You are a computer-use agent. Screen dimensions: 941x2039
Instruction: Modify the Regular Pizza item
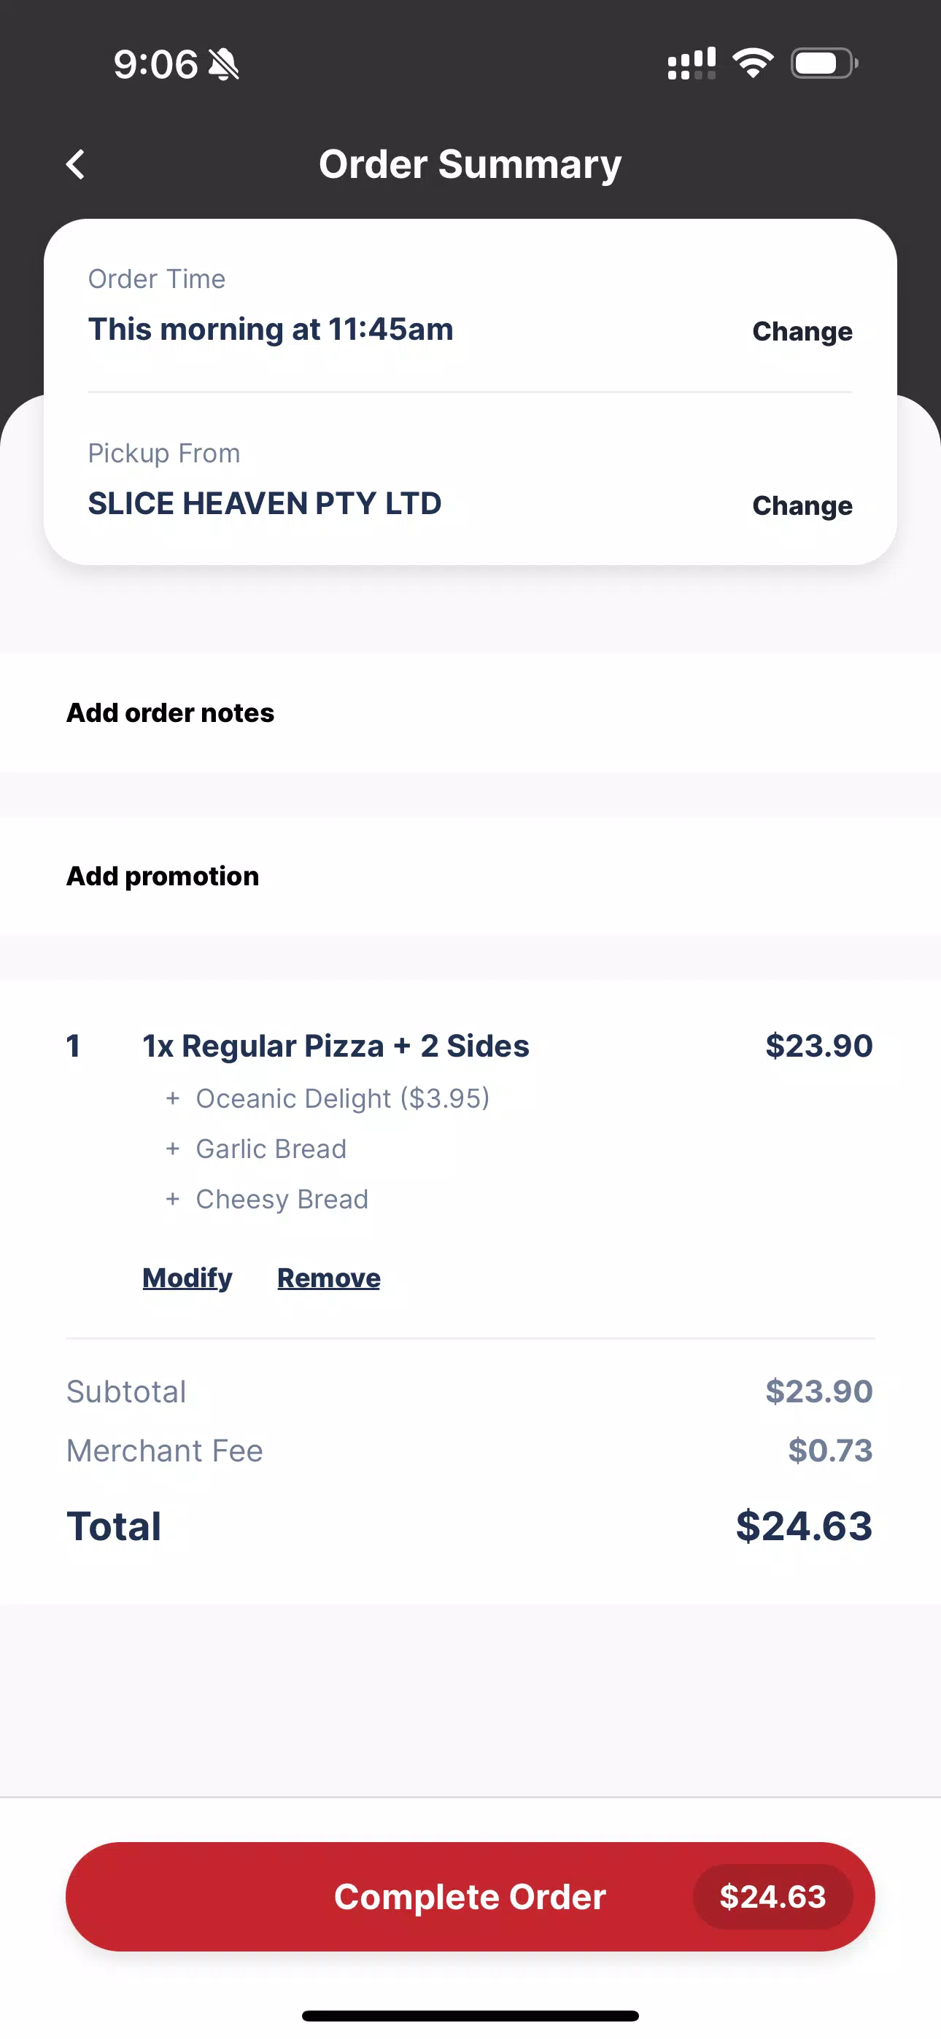pos(187,1278)
